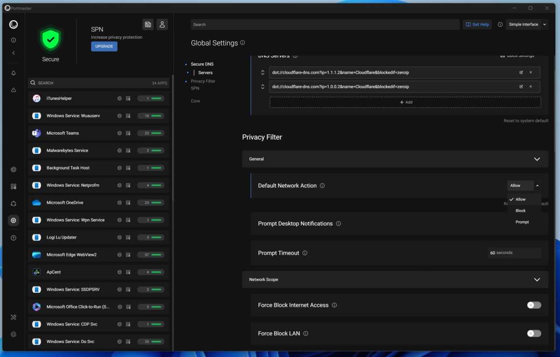
Task: Open the user account icon
Action: [x=162, y=25]
